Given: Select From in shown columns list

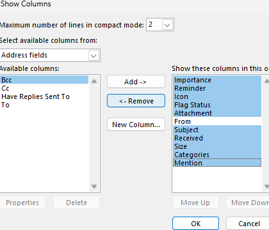Looking at the screenshot, I should tap(217, 121).
